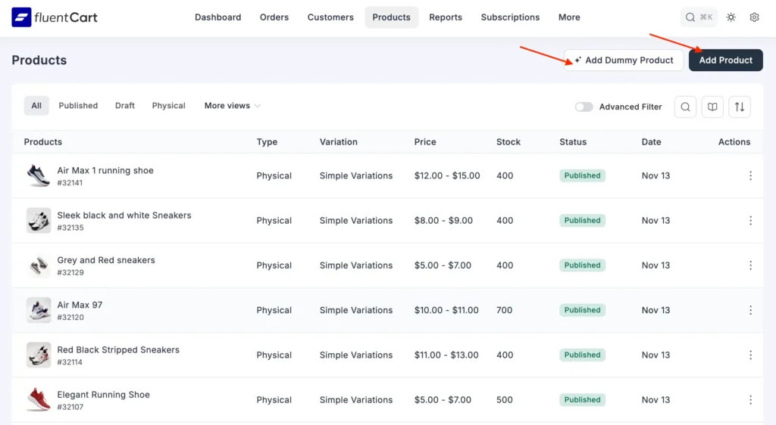Click the Red Black Stripped Sneakers thumbnail
This screenshot has width=776, height=425.
click(39, 355)
